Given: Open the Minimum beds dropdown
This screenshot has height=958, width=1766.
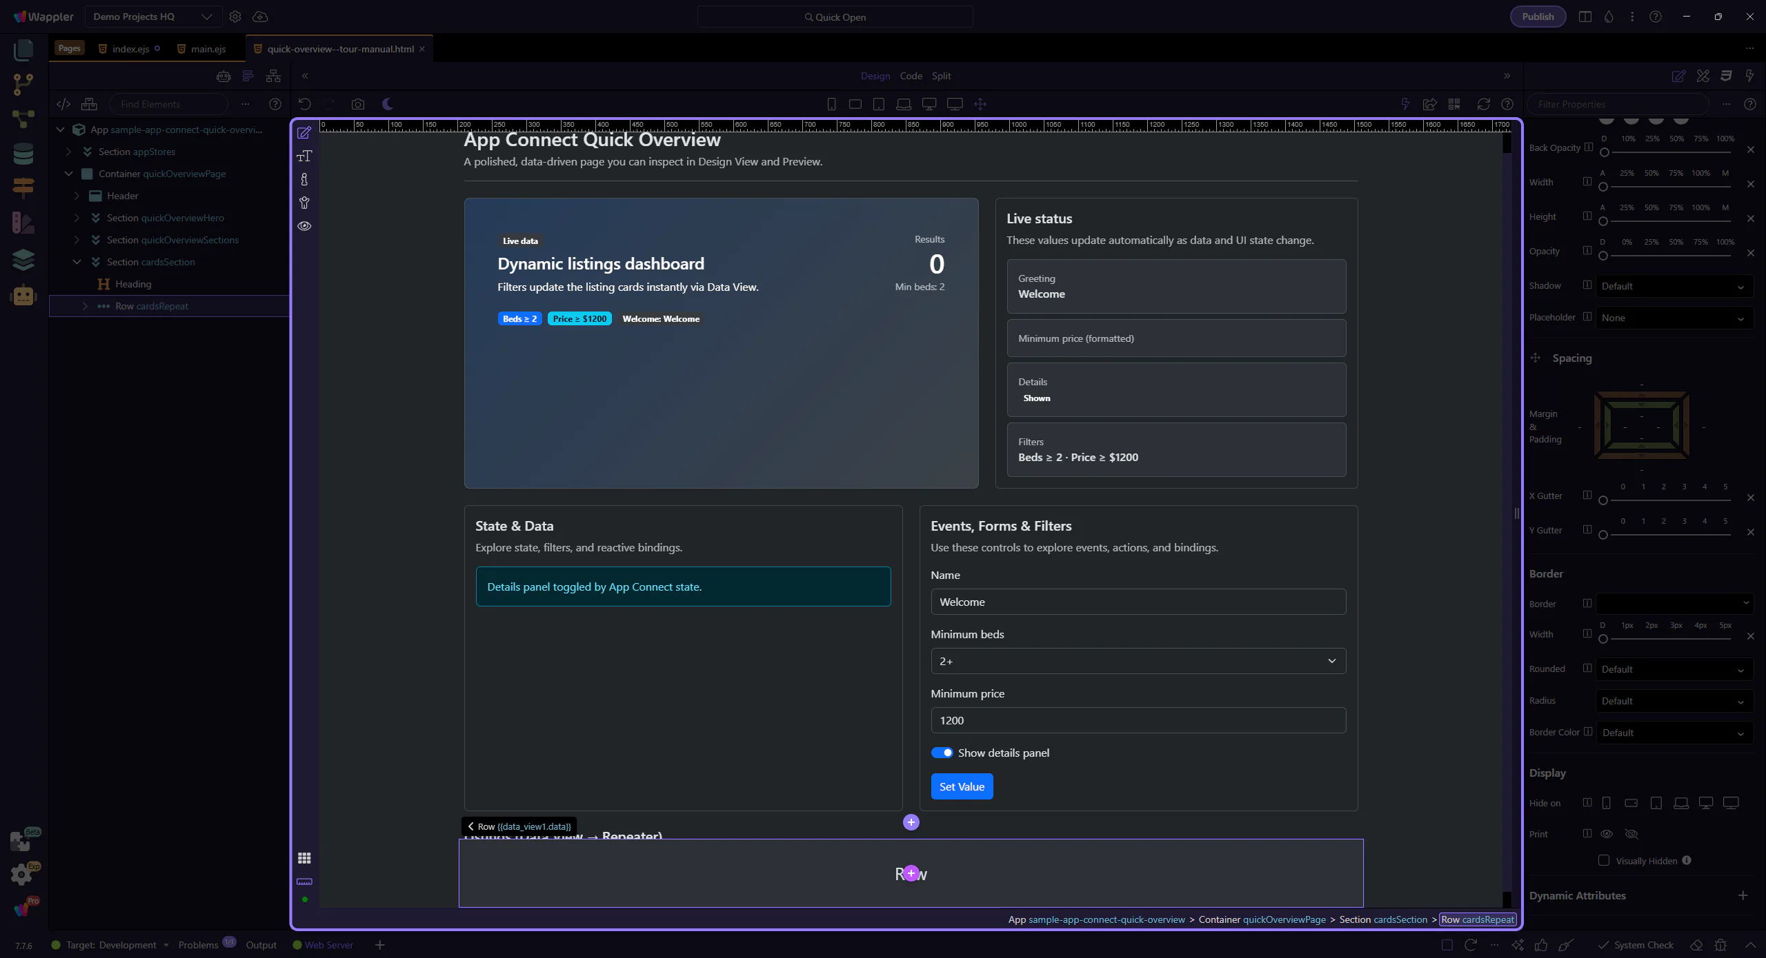Looking at the screenshot, I should [1138, 661].
